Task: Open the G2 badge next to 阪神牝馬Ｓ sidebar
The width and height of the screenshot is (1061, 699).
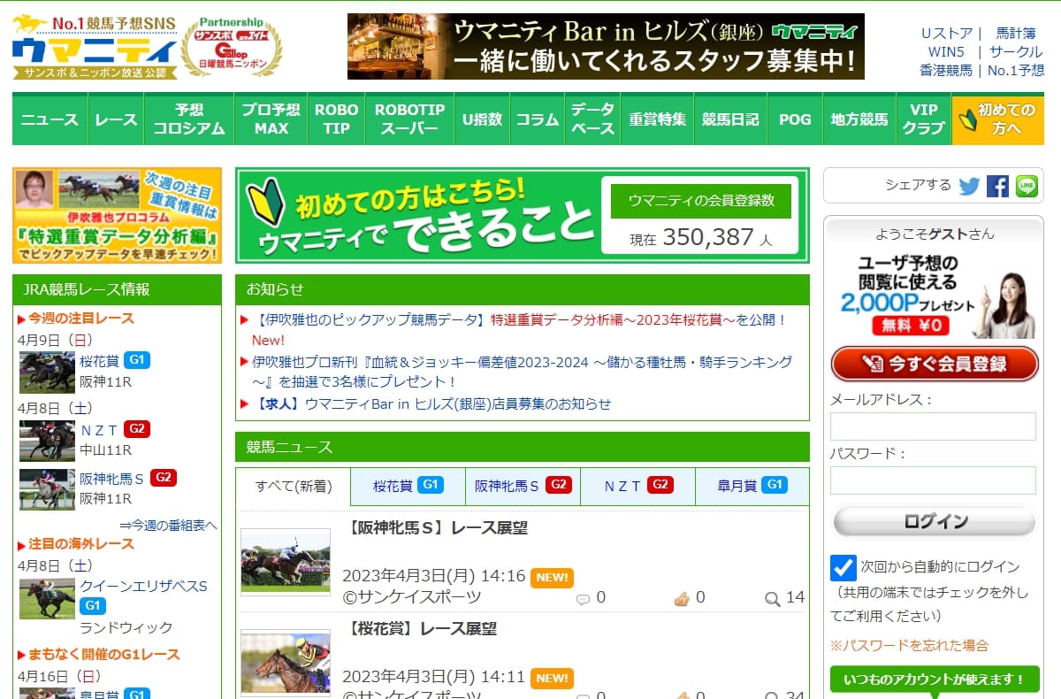Action: (x=164, y=478)
